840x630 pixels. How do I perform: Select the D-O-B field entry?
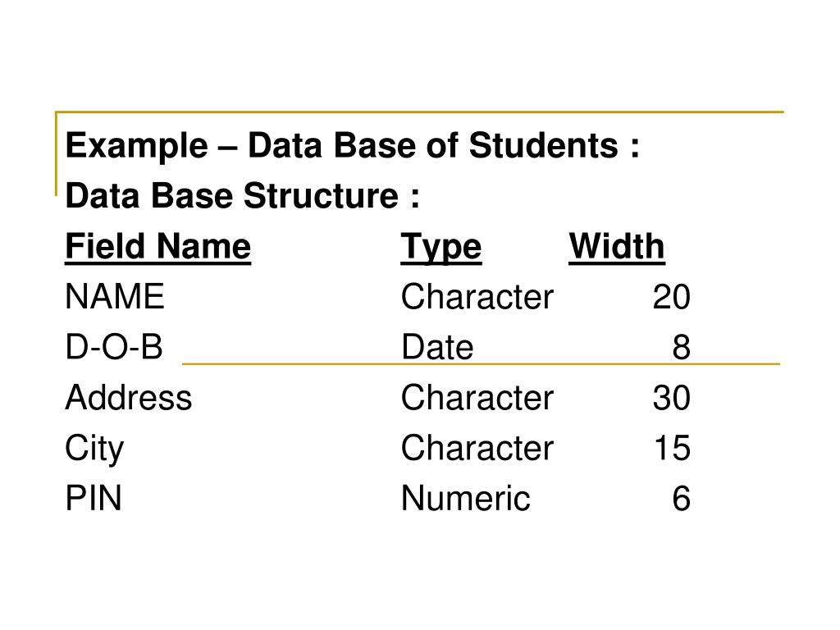114,347
